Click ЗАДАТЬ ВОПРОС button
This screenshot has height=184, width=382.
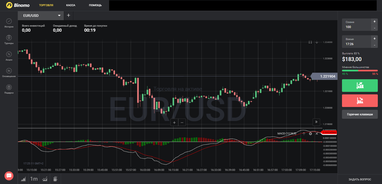coord(360,179)
